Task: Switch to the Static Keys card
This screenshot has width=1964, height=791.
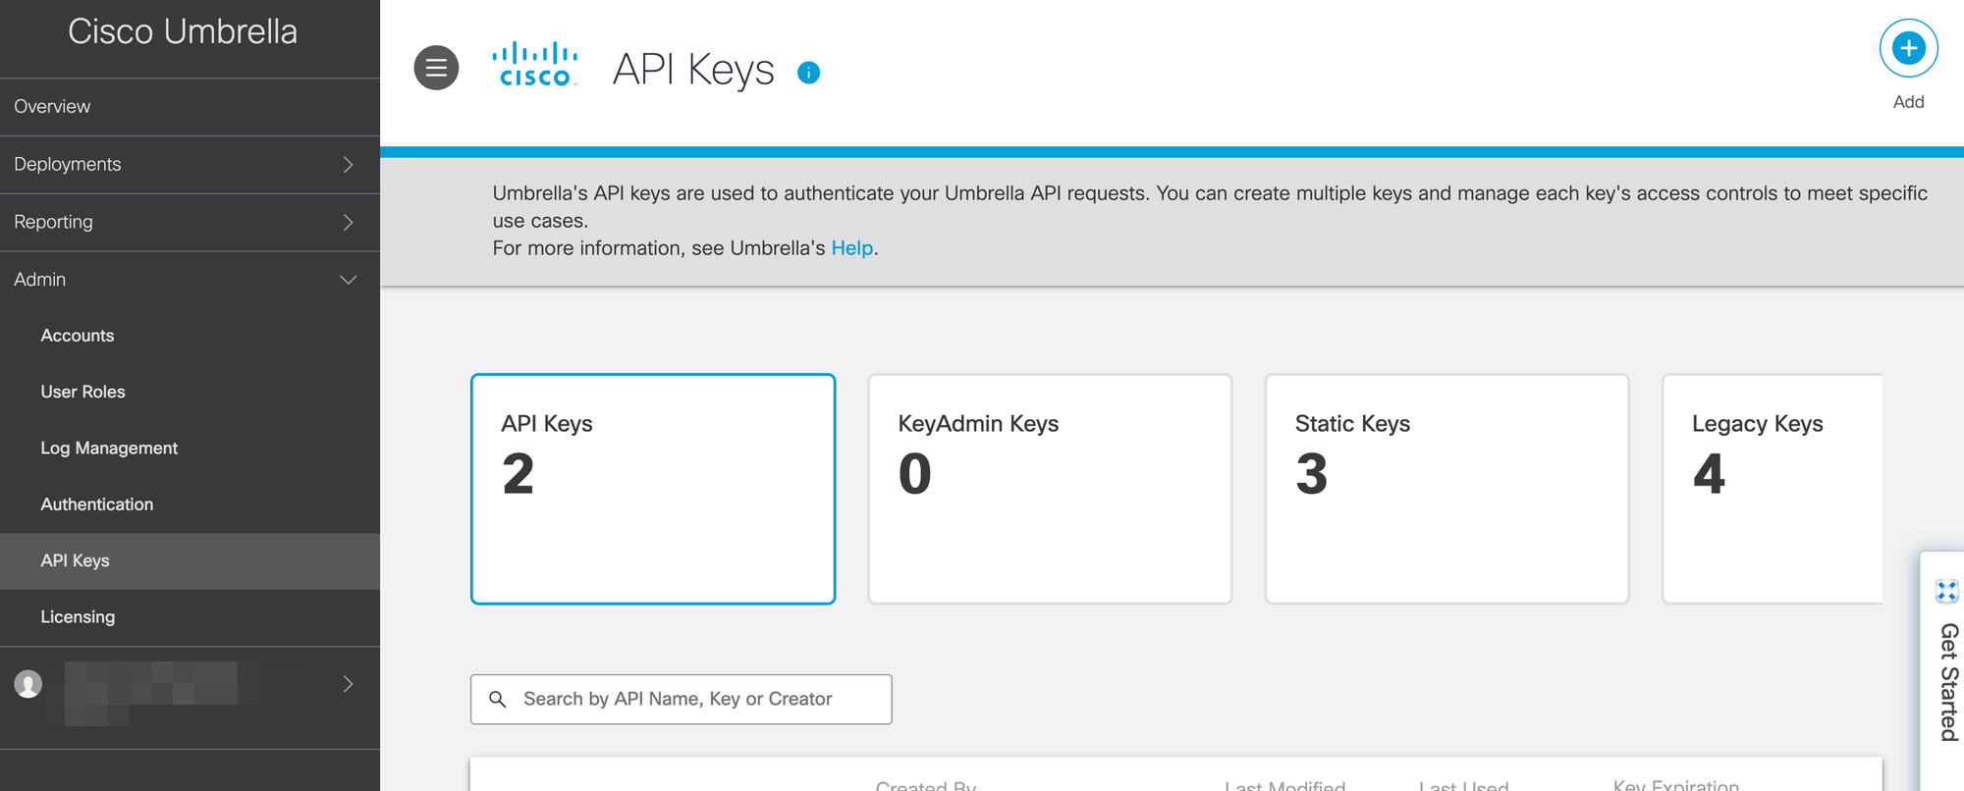Action: [x=1446, y=489]
